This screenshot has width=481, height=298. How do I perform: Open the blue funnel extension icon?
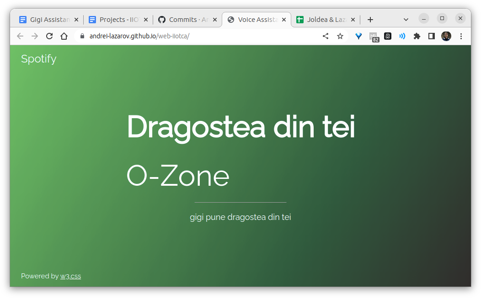coord(358,36)
